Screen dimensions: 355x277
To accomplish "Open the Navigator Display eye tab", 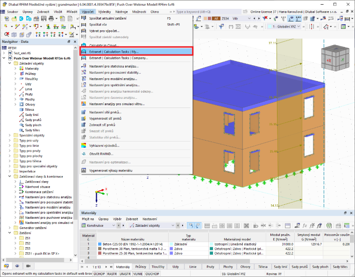I will click(x=17, y=266).
